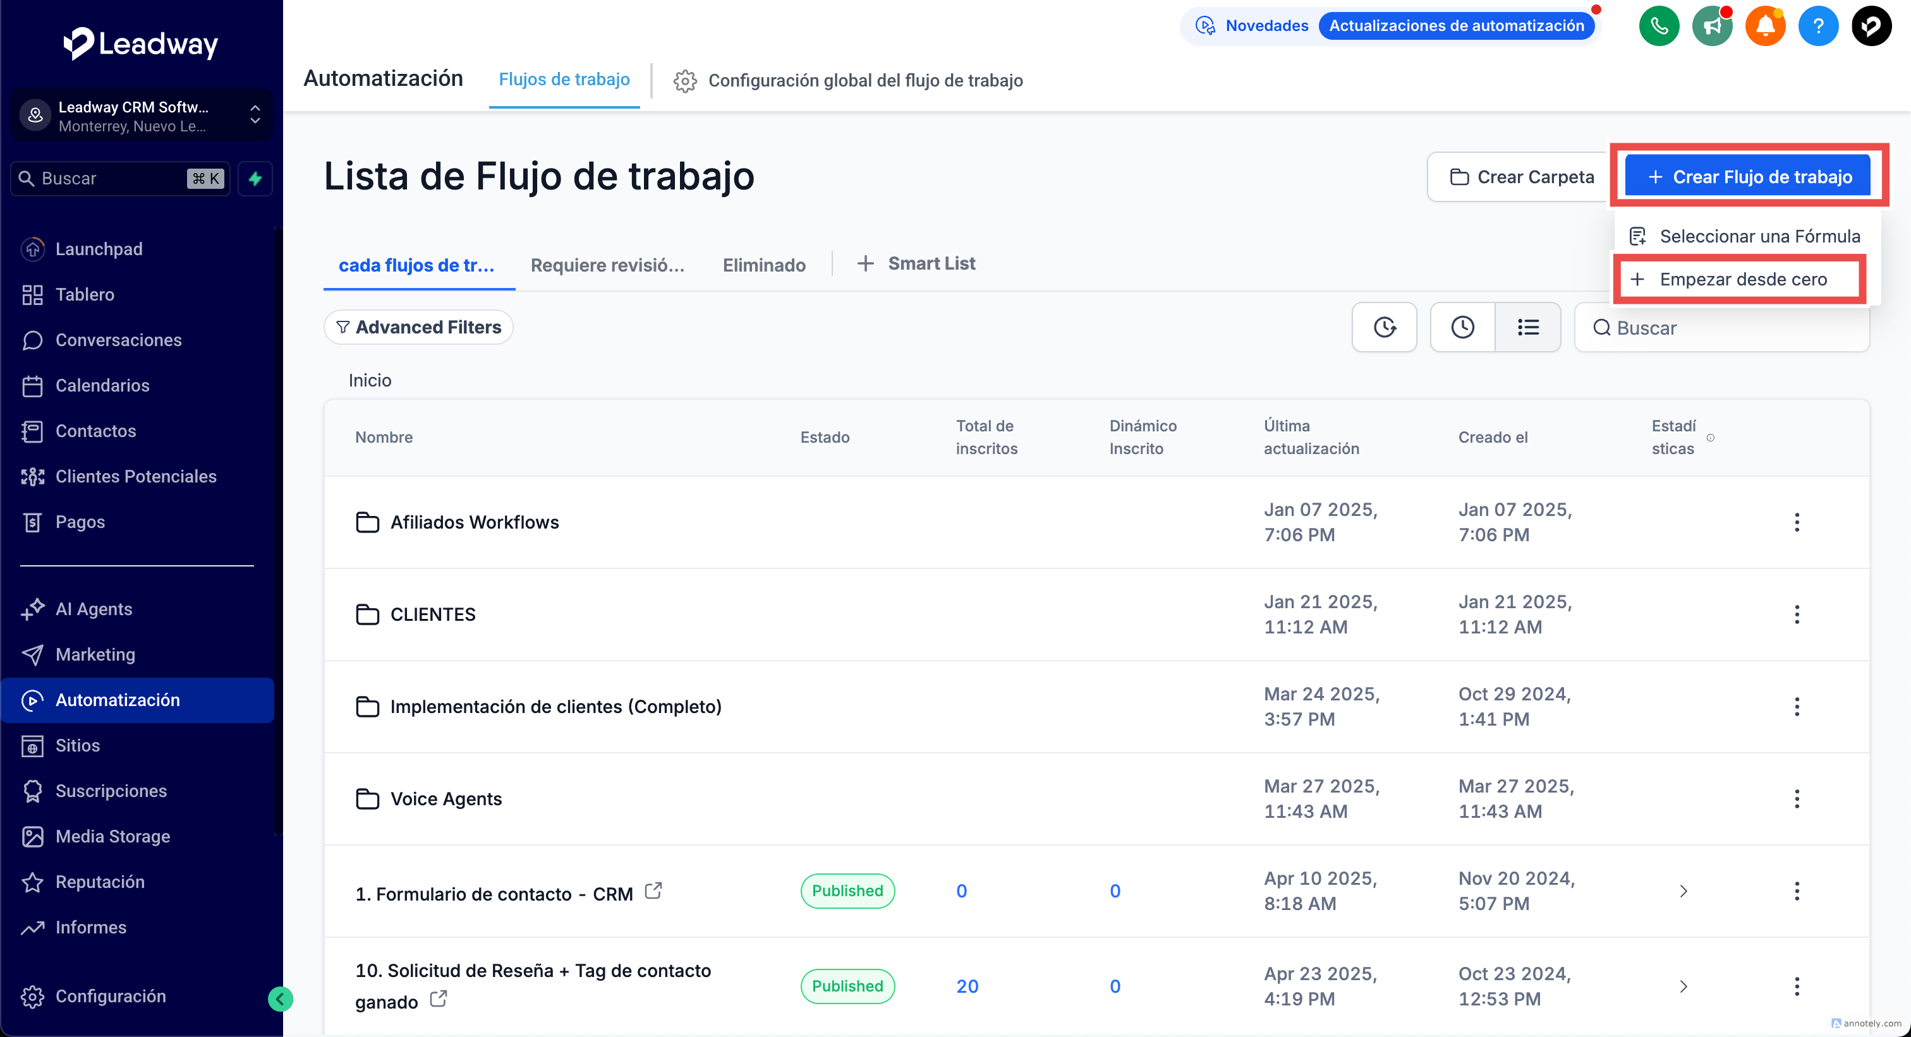Click the clock with arrow icon
Image resolution: width=1911 pixels, height=1037 pixels.
[1385, 327]
